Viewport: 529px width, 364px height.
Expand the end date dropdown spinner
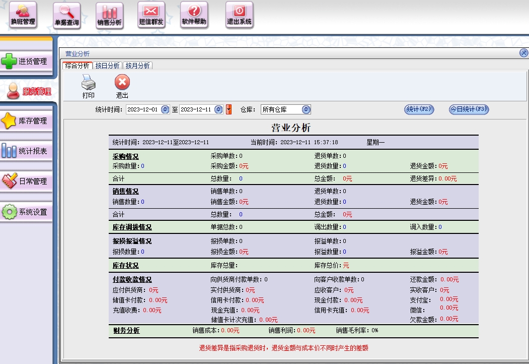pyautogui.click(x=218, y=109)
